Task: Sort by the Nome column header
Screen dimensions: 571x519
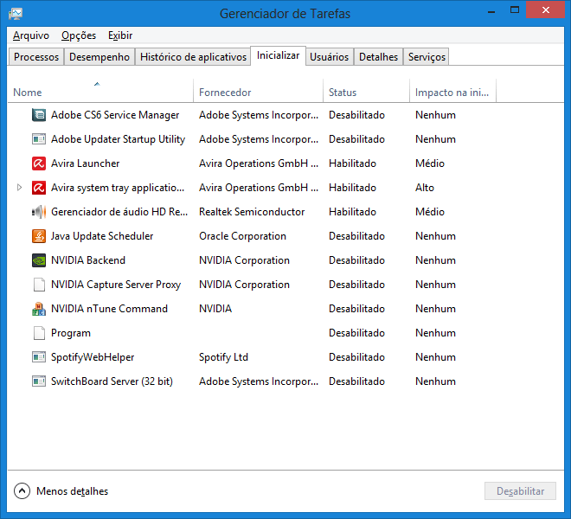Action: (100, 93)
